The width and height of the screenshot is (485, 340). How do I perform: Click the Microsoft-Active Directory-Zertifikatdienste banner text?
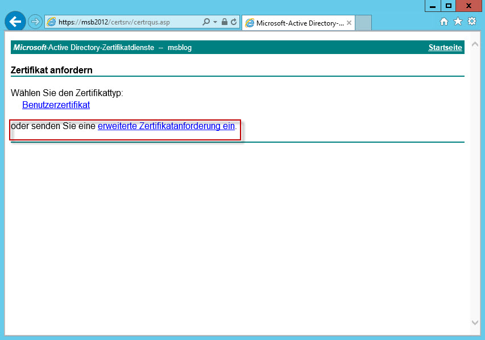click(x=84, y=47)
